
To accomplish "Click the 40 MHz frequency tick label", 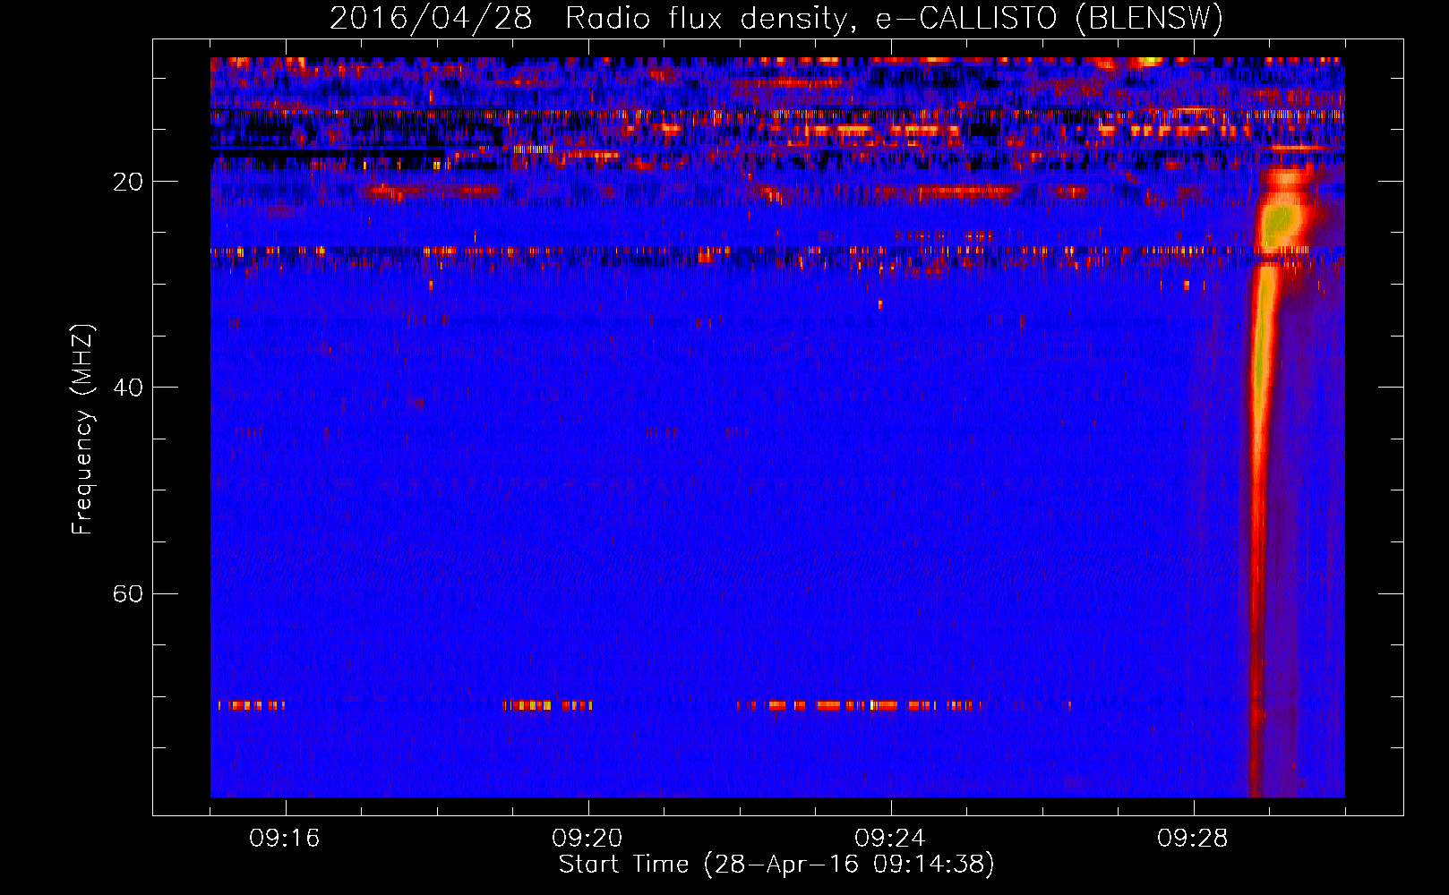I will [128, 388].
